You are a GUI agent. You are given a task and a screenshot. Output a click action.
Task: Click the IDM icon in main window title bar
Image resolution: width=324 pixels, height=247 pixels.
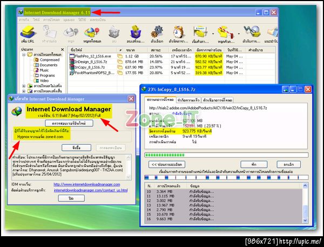pos(21,12)
